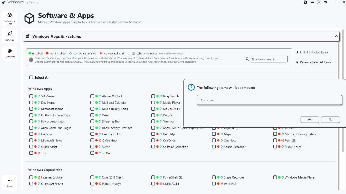Click reinstall arrows icon next to Paint
346x194 pixels.
tap(100, 115)
